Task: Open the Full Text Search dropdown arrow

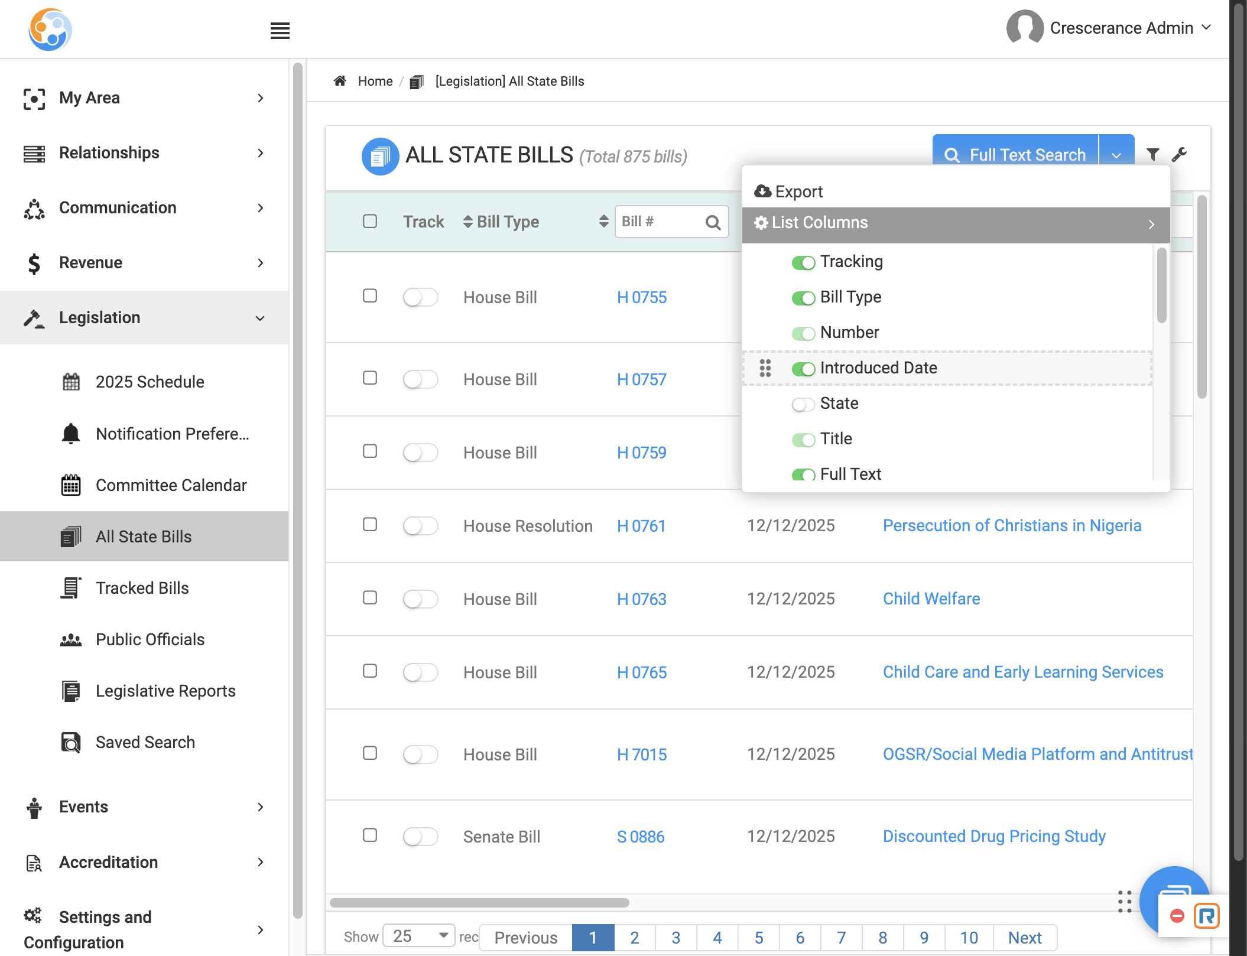Action: tap(1116, 155)
